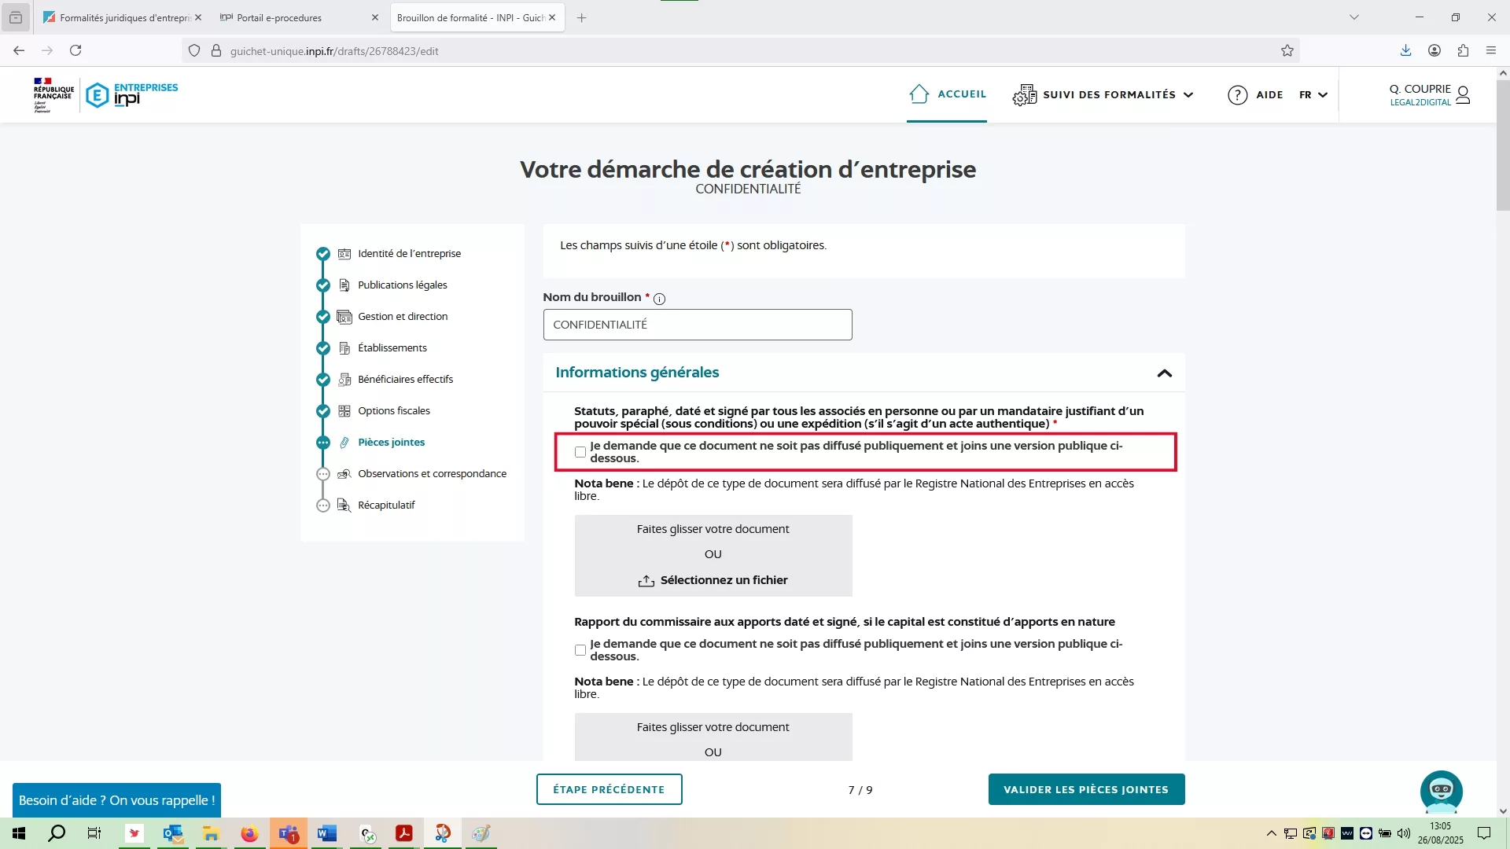1510x849 pixels.
Task: Go to the Bénéficiaires effectifs step
Action: 405,379
